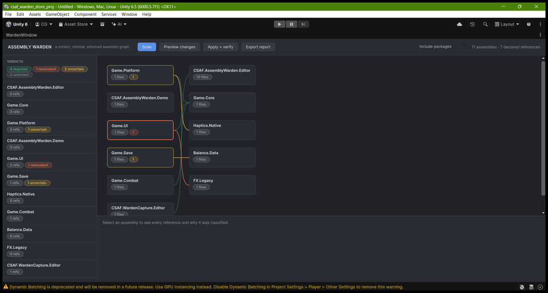Open the Services menu

[109, 14]
